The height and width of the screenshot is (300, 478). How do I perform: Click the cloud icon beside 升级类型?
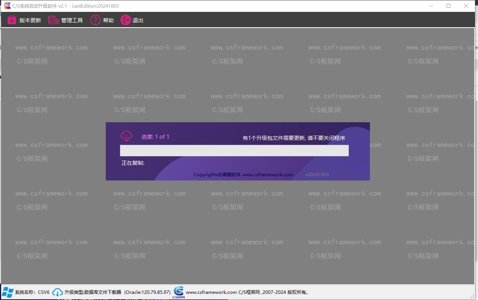coord(57,292)
